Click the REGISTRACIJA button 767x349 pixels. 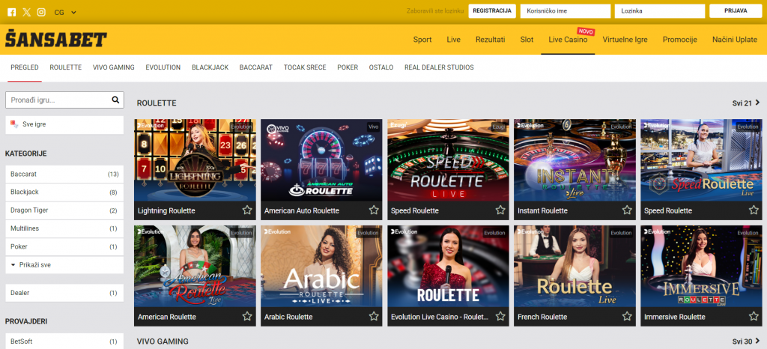[492, 10]
